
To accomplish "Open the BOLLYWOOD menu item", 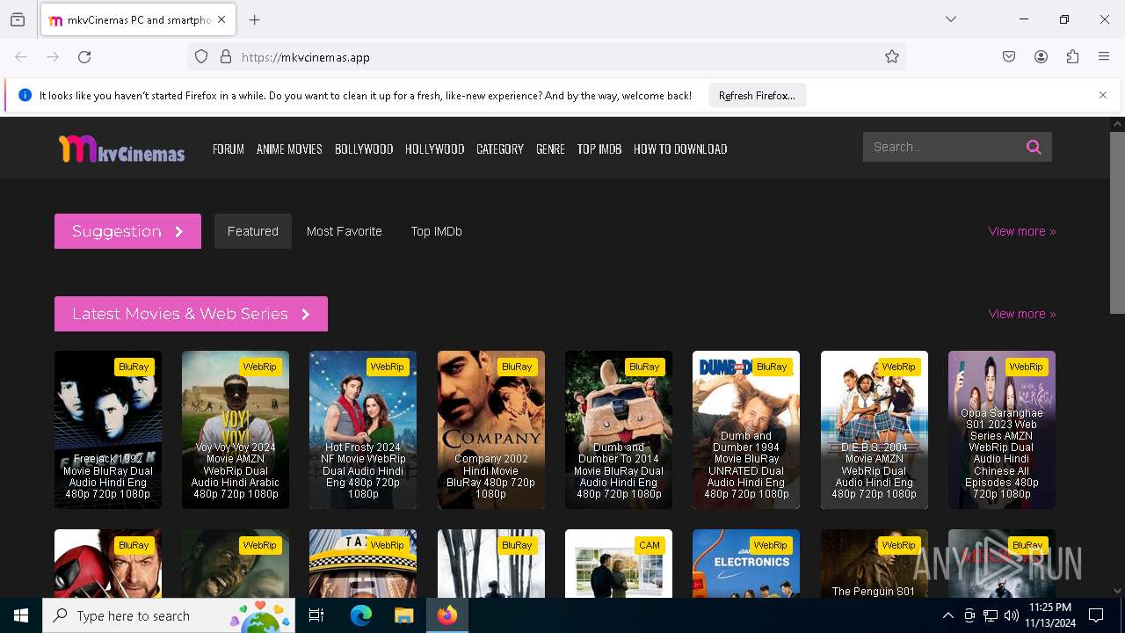I will pos(364,149).
